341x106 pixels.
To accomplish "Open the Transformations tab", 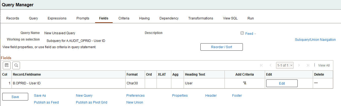I will [x=201, y=18].
